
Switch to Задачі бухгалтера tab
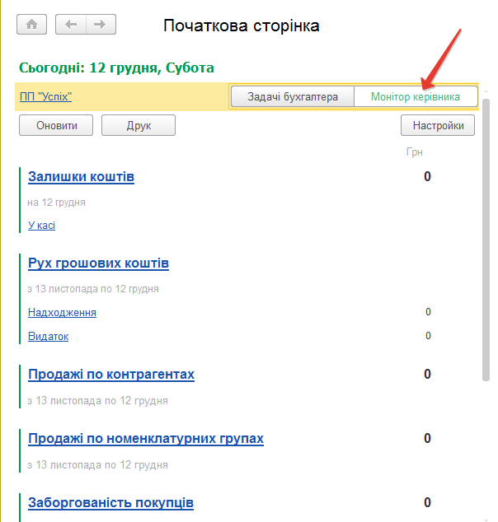293,96
